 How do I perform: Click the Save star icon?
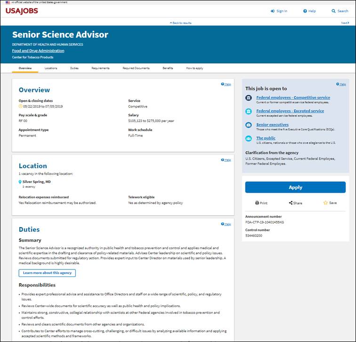pyautogui.click(x=325, y=203)
